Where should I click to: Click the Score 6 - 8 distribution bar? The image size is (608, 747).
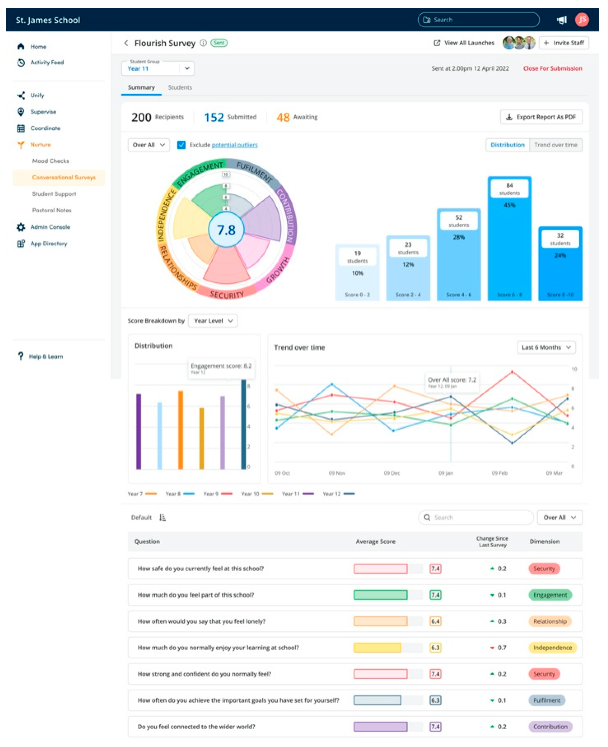509,245
